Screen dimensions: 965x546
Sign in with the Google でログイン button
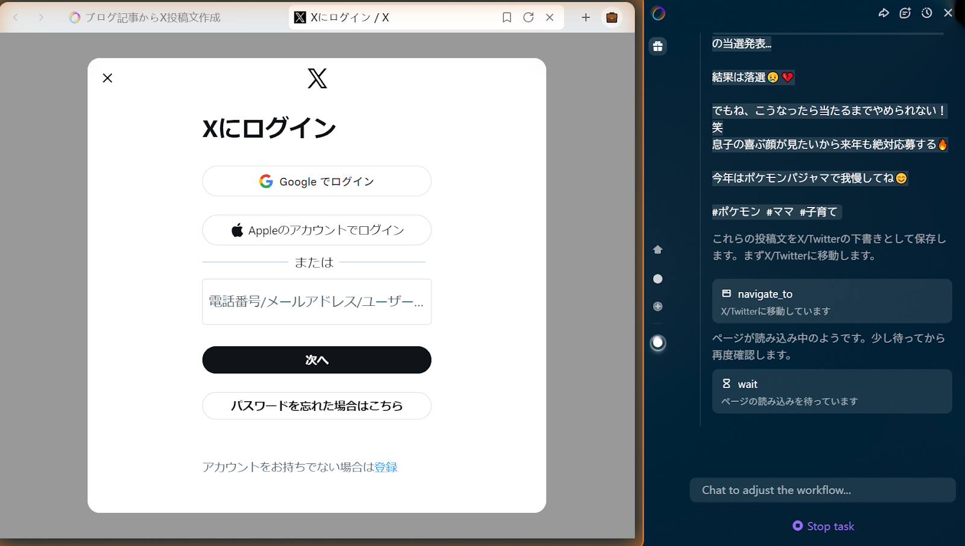click(317, 182)
